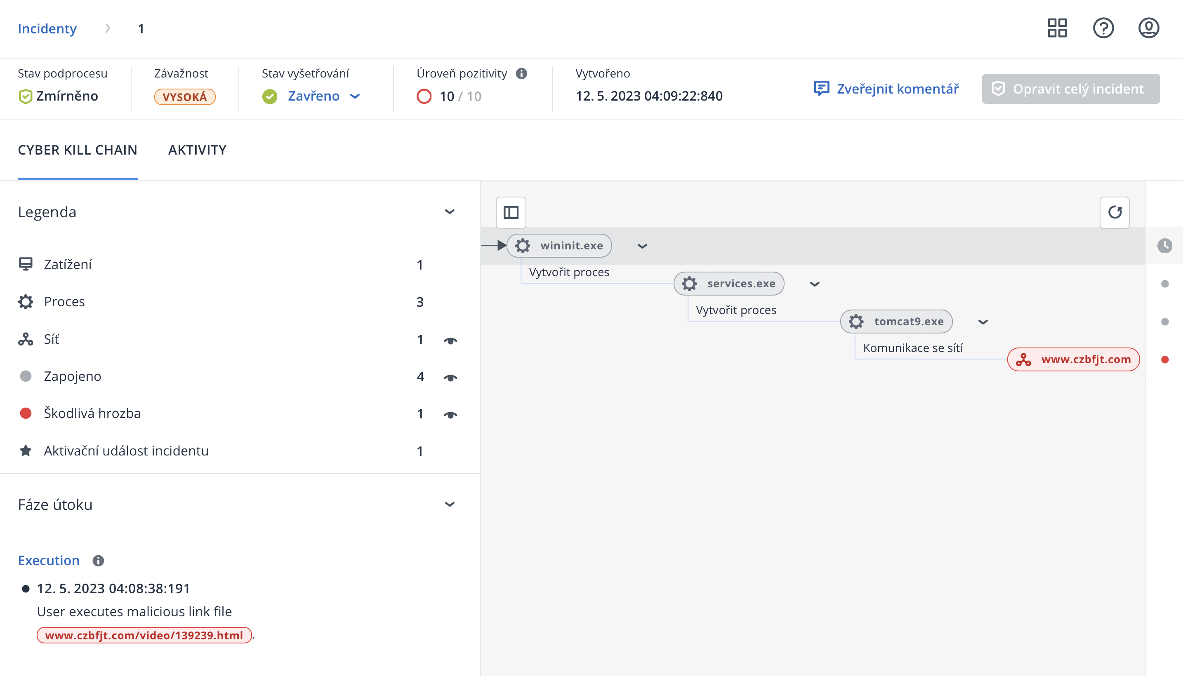The image size is (1183, 676).
Task: Hide Škodlivá hrozba items with eye
Action: (450, 415)
